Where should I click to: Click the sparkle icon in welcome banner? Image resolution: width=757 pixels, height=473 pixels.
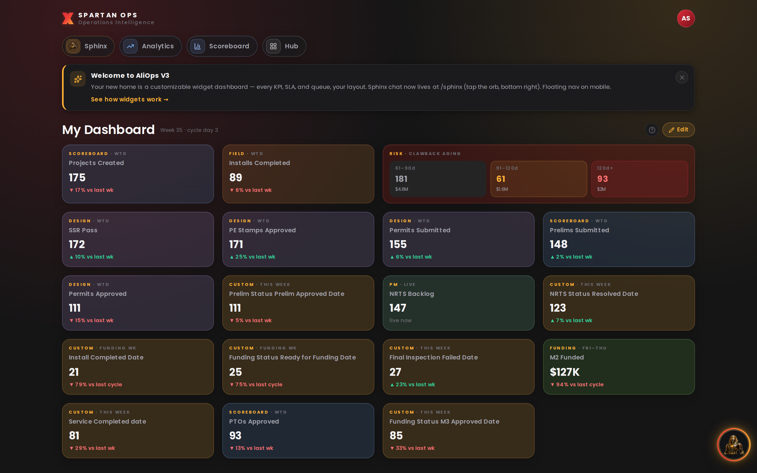(78, 79)
